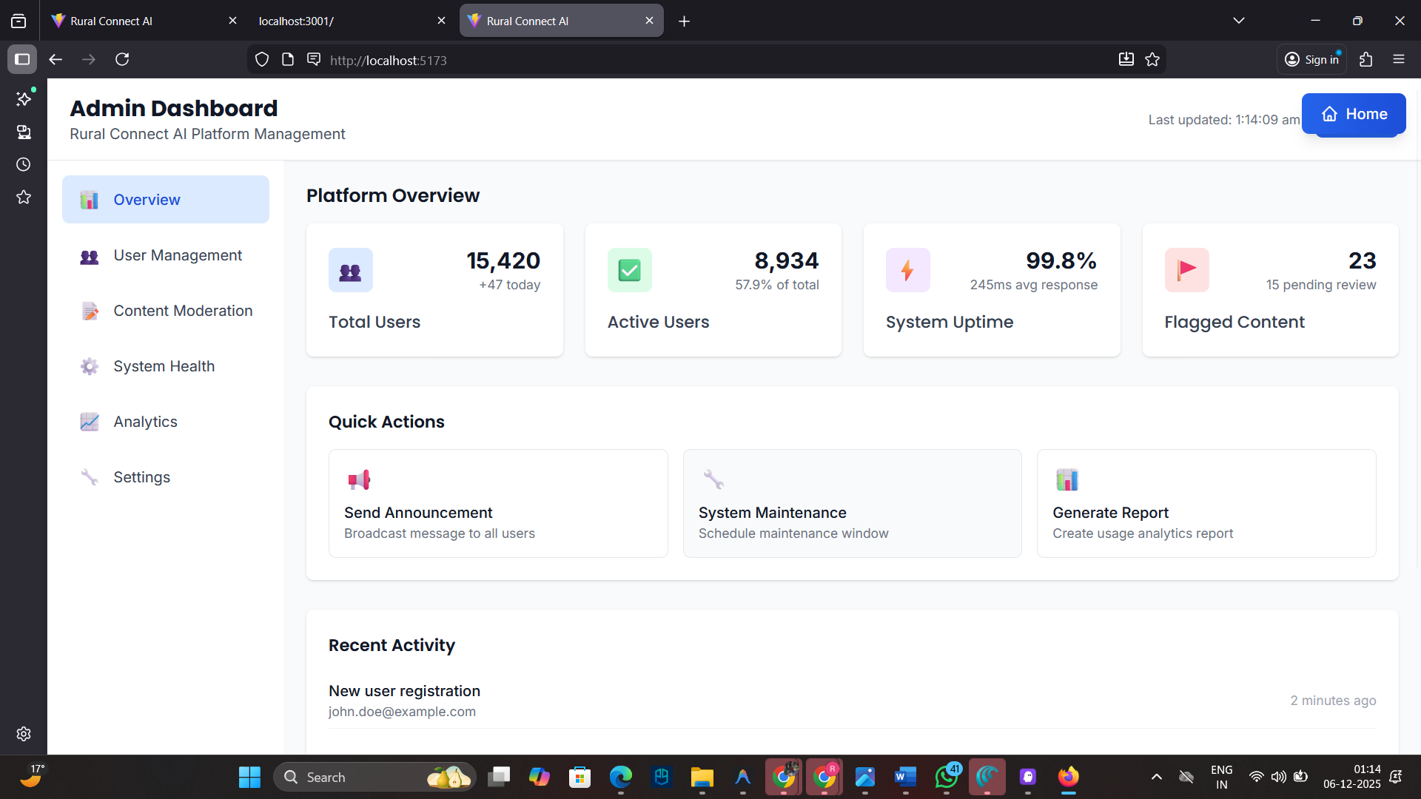Open the browser hamburger application menu
This screenshot has height=799, width=1421.
tap(1398, 59)
